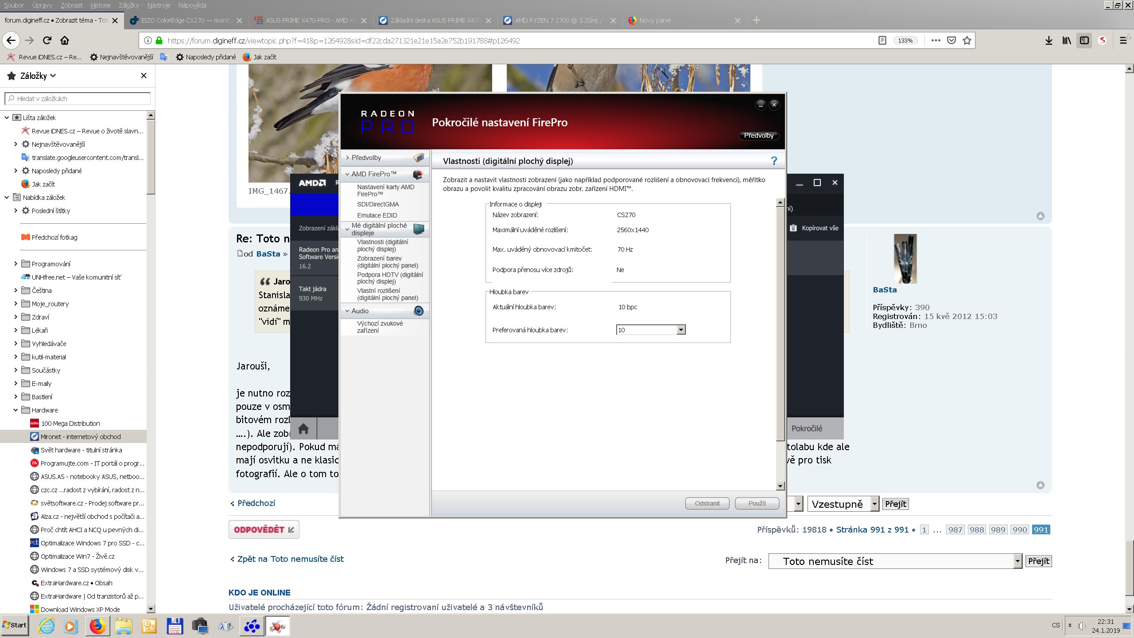Click the bookmarks search field

[x=78, y=98]
